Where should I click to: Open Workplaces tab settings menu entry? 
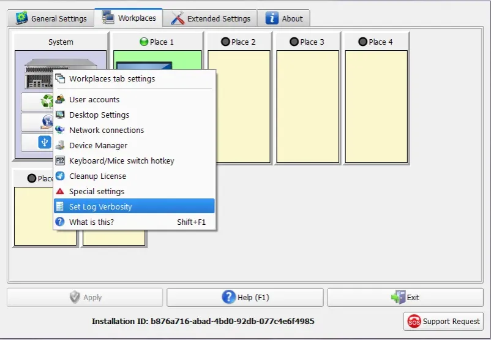tap(112, 78)
